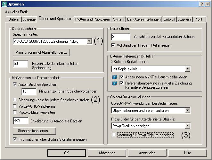Screen dimensions: 212x160
Task: Expand ObjectARX-Anwendungen bei Bedarf laden list
Action: (x=188, y=110)
